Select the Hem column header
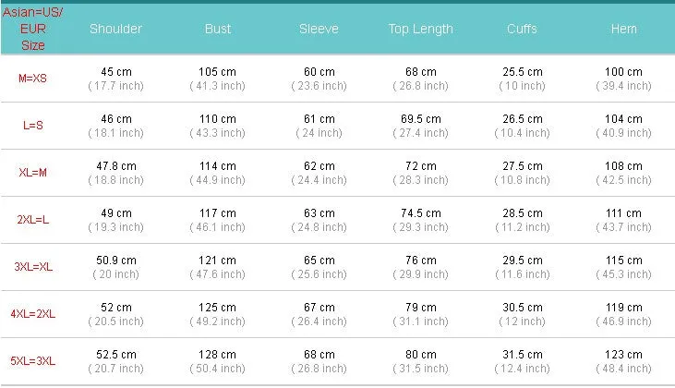This screenshot has height=388, width=675. pyautogui.click(x=624, y=29)
